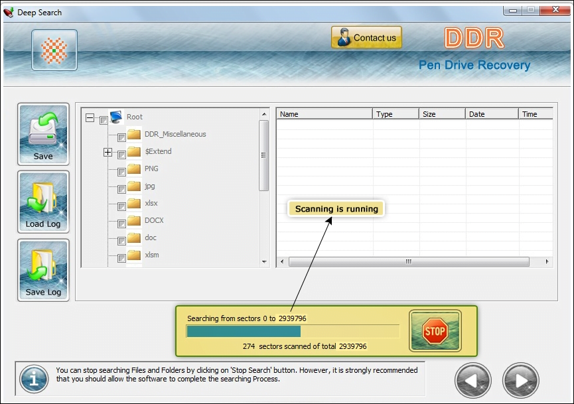Click the Root computer icon
The width and height of the screenshot is (574, 404).
116,117
